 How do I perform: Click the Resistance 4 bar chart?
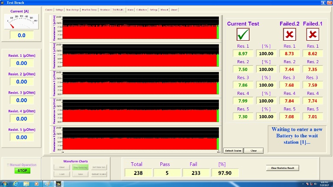click(140, 111)
